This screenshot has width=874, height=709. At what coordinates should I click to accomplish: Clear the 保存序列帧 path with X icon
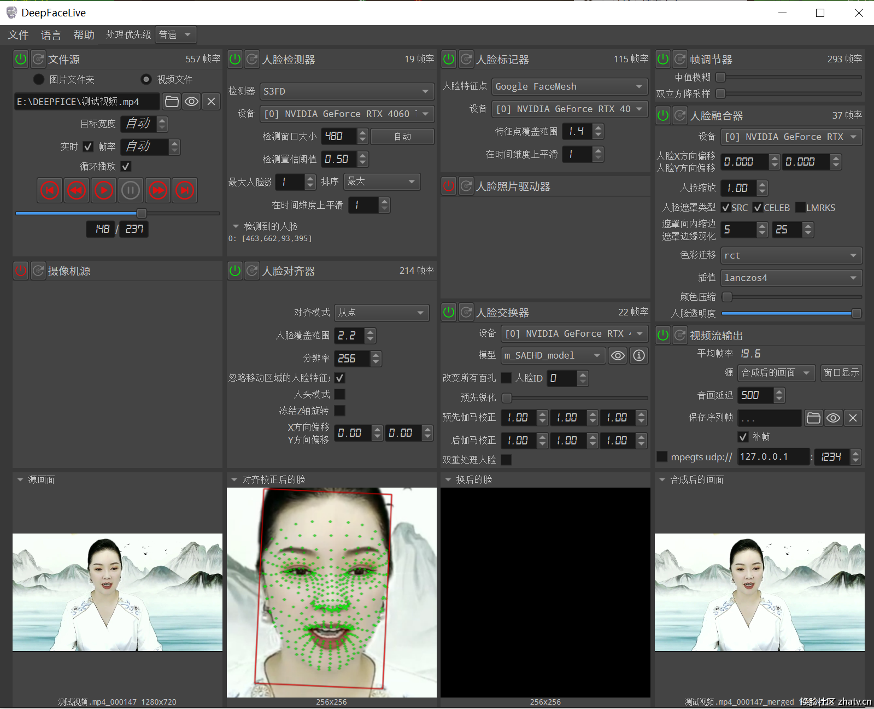pos(853,418)
